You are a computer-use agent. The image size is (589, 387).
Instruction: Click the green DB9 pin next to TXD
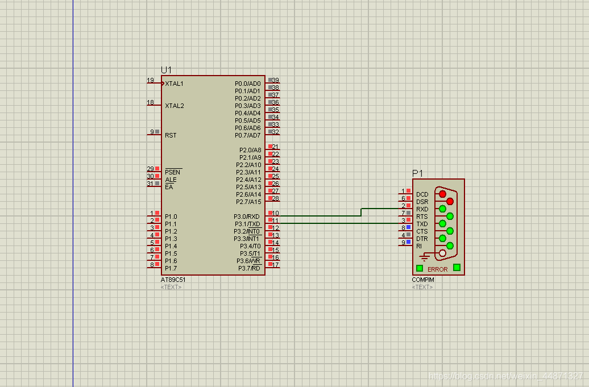click(x=442, y=224)
